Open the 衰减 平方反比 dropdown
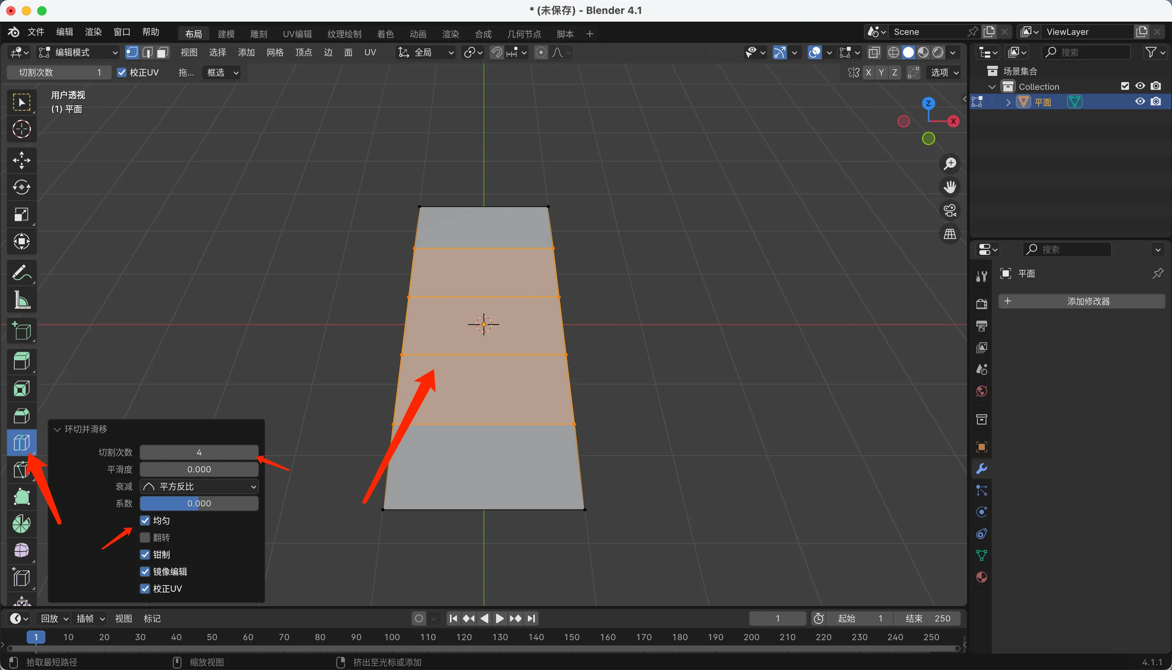Viewport: 1172px width, 670px height. tap(199, 486)
